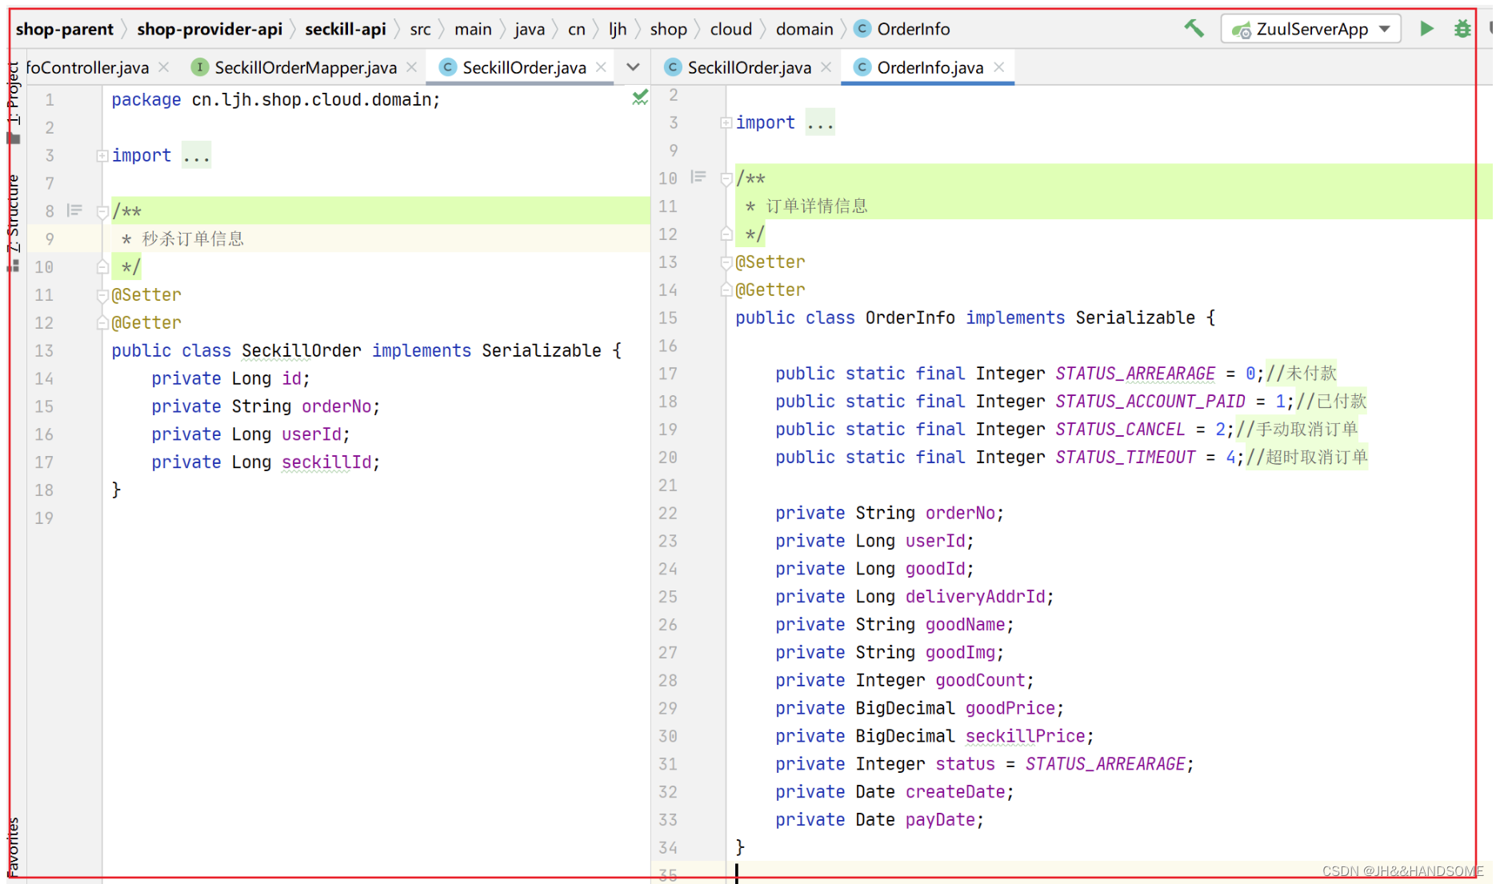Close the foController.java tab
The image size is (1496, 884).
tap(164, 67)
